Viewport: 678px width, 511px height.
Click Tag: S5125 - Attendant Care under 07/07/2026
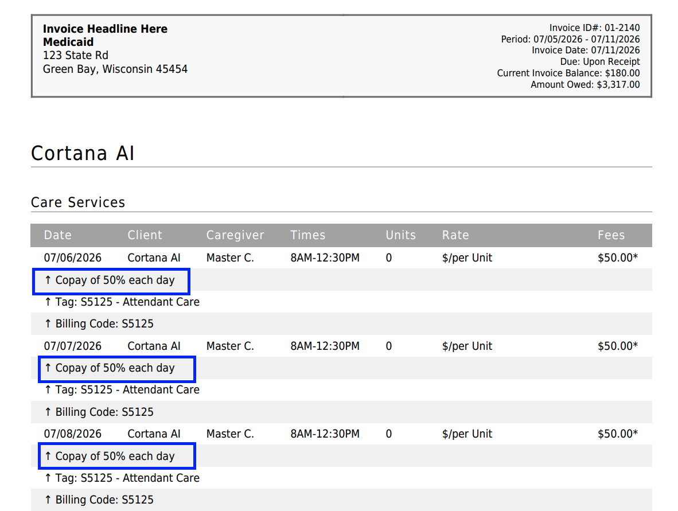tap(122, 389)
